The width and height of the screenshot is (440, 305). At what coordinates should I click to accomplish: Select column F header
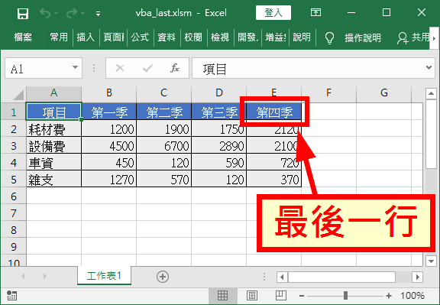pyautogui.click(x=328, y=92)
